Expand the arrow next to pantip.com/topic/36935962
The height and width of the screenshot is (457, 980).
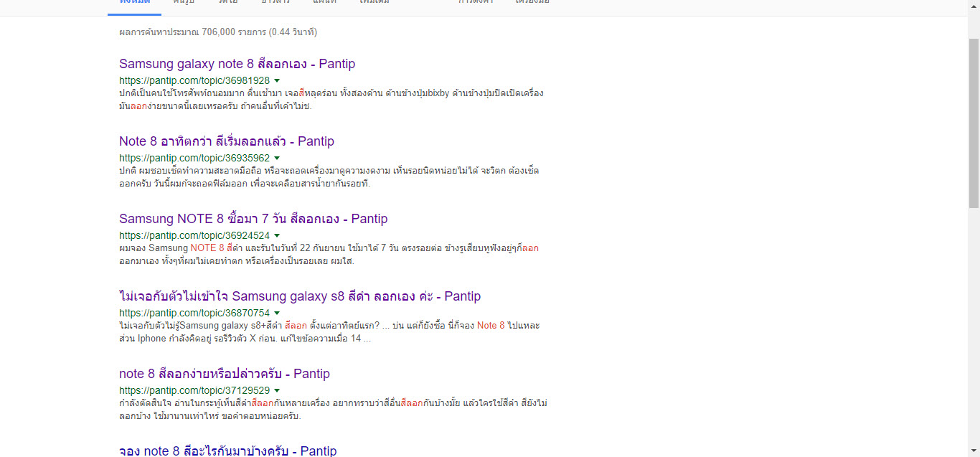(x=277, y=159)
